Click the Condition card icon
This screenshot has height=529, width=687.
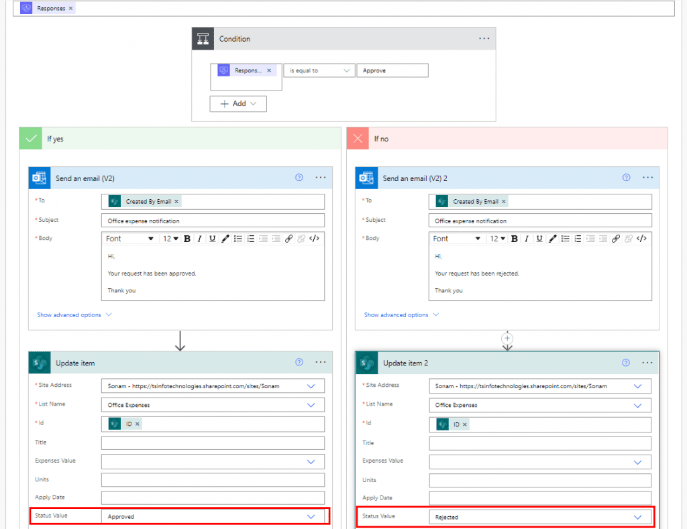coord(203,38)
